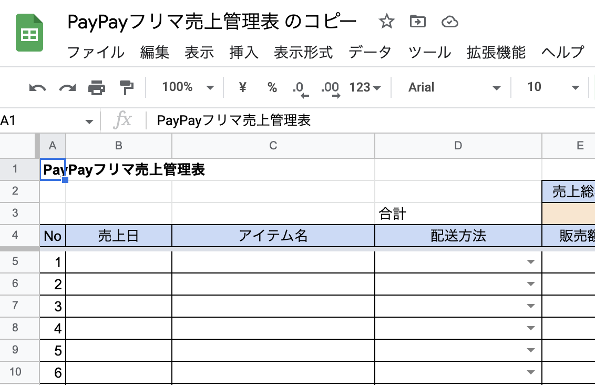Open the データ menu
Image resolution: width=595 pixels, height=385 pixels.
tap(370, 52)
